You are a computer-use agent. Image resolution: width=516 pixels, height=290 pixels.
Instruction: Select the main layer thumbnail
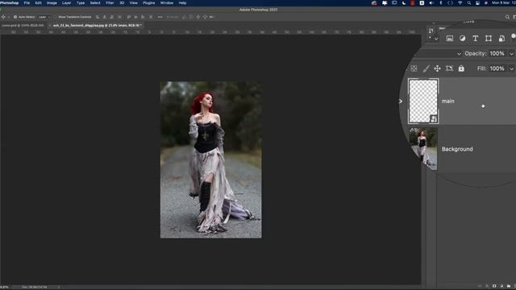point(423,101)
